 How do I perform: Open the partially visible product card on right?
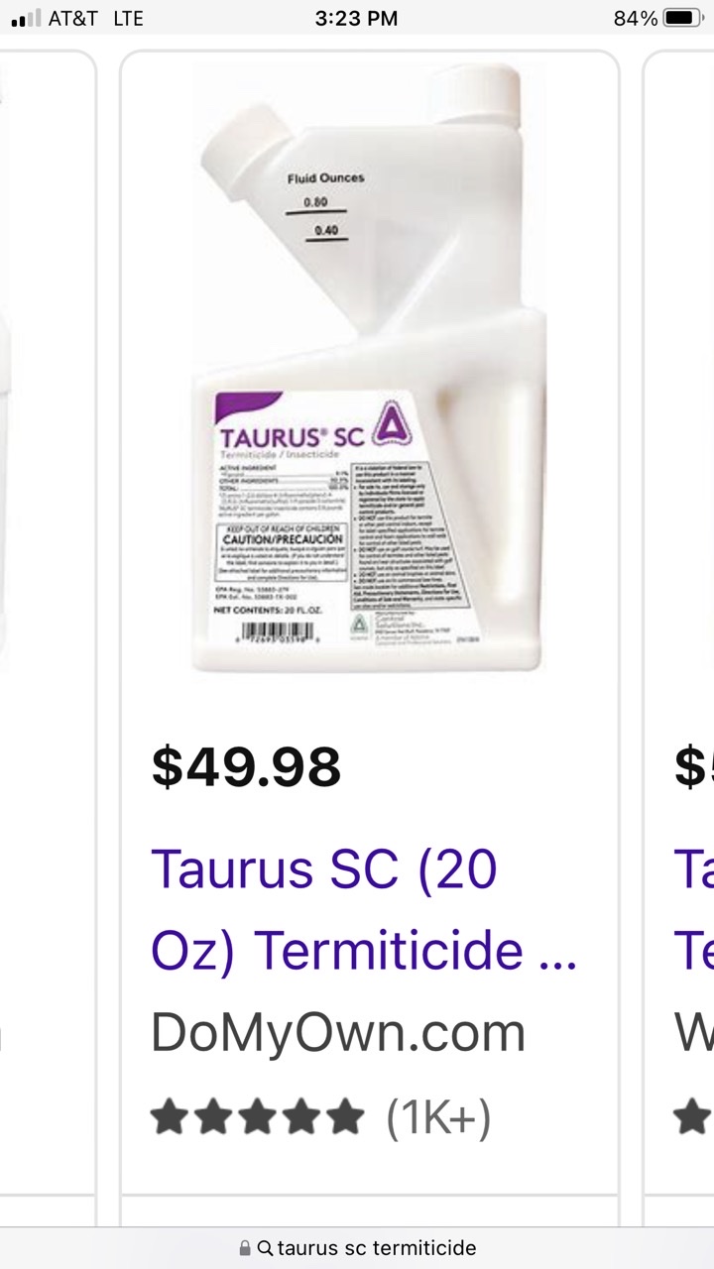pos(679,623)
